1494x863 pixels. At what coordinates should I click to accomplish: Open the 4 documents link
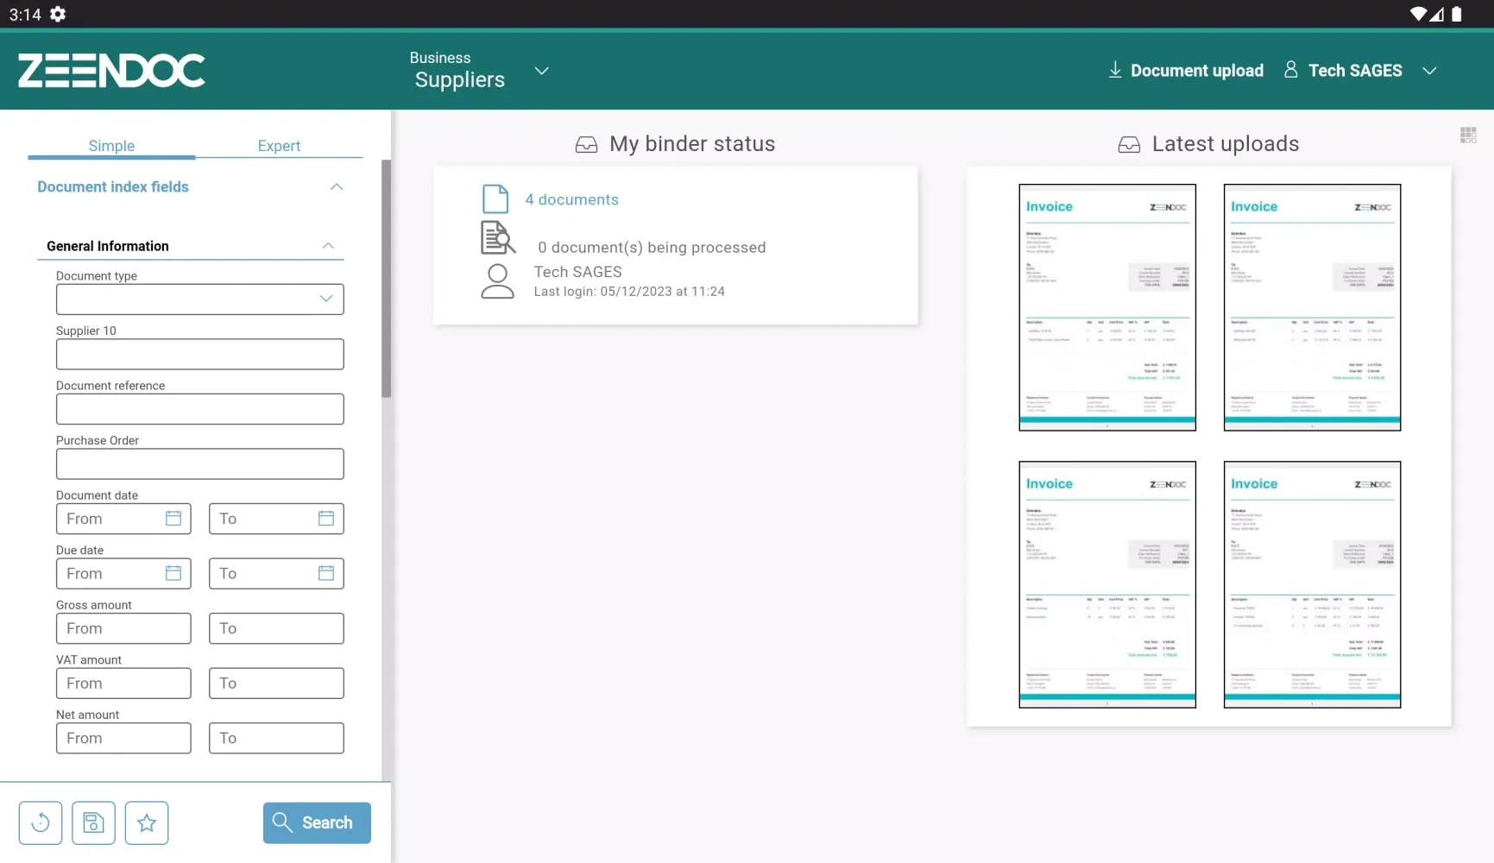571,199
